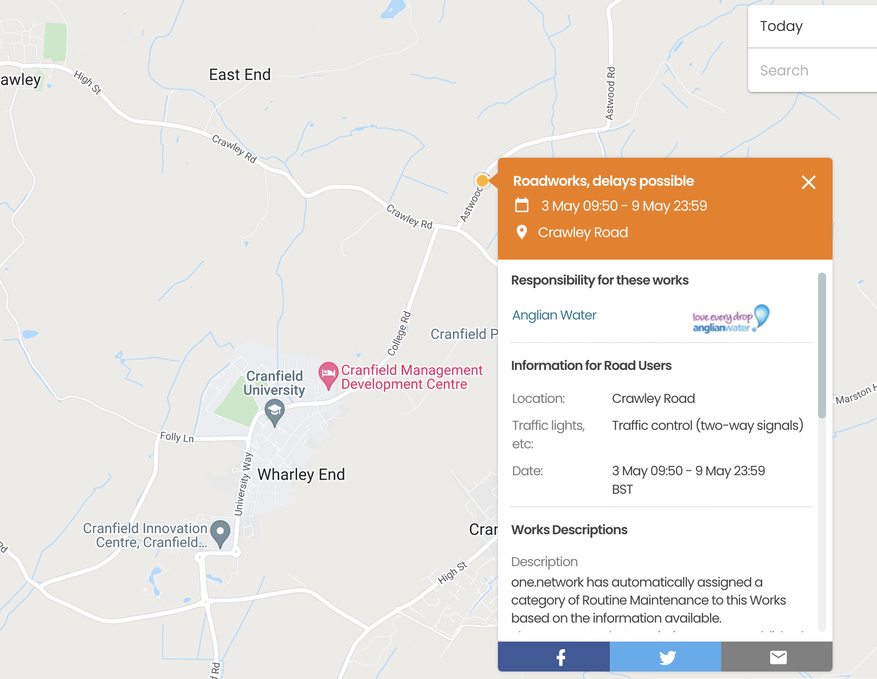The image size is (877, 679).
Task: Share roadworks via email icon
Action: coord(777,657)
